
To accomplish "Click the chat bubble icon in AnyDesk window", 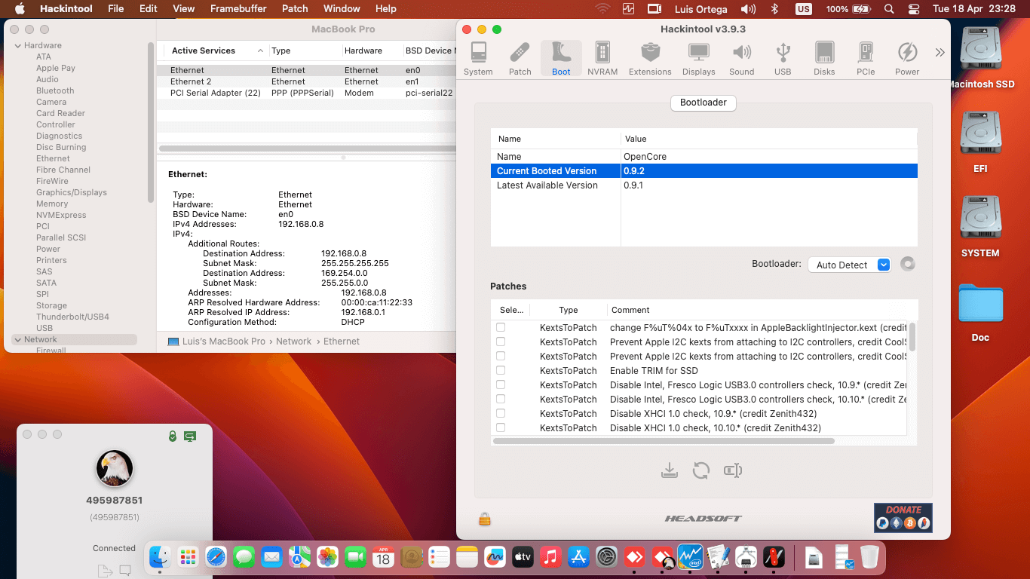I will pyautogui.click(x=125, y=570).
